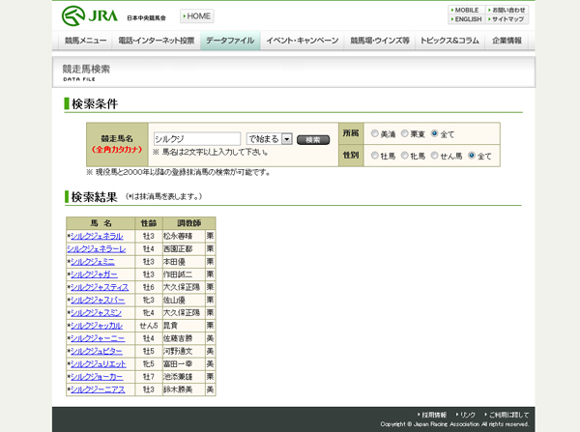Screen dimensions: 580x432
Task: Select the 美浦 affiliation radio button
Action: tap(375, 133)
